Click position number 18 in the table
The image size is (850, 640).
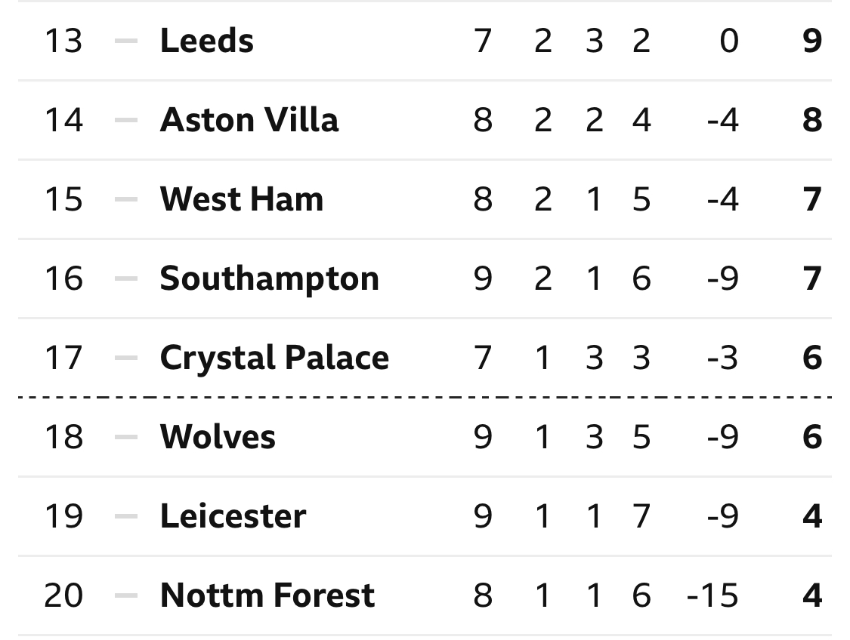pos(63,437)
